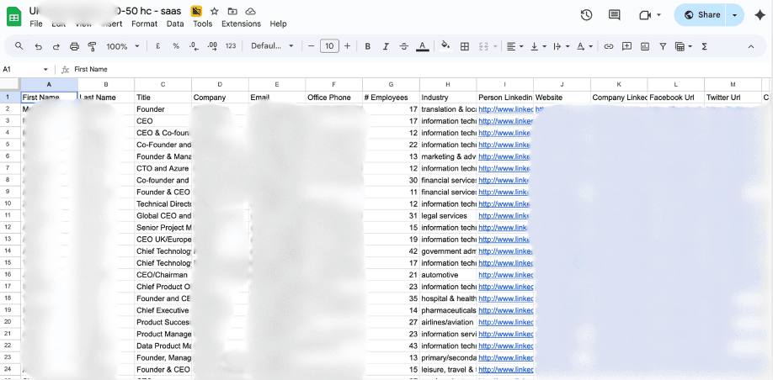Toggle italic formatting
Screen dimensions: 773x380
(386, 46)
